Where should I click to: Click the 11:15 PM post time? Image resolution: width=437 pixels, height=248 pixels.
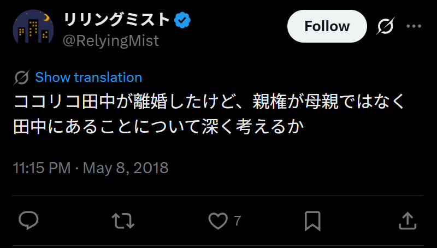point(42,168)
